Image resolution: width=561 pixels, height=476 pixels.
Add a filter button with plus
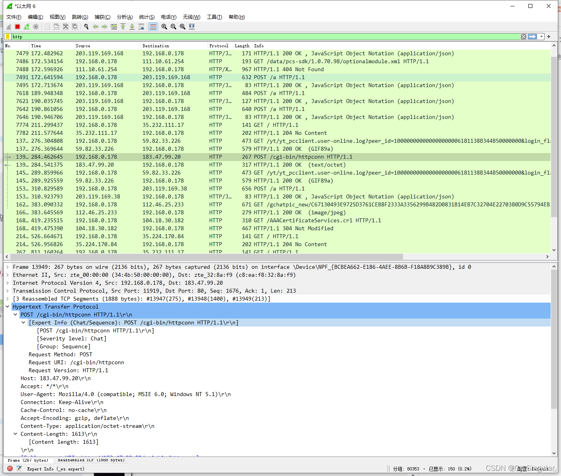tap(549, 37)
